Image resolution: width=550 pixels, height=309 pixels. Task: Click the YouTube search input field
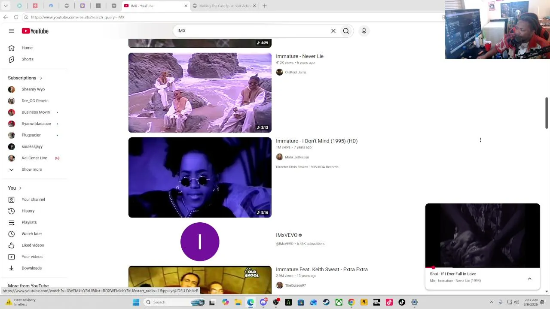251,31
